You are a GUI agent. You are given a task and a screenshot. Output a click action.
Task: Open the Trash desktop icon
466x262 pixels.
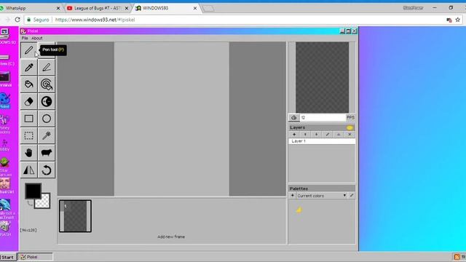pyautogui.click(x=5, y=229)
